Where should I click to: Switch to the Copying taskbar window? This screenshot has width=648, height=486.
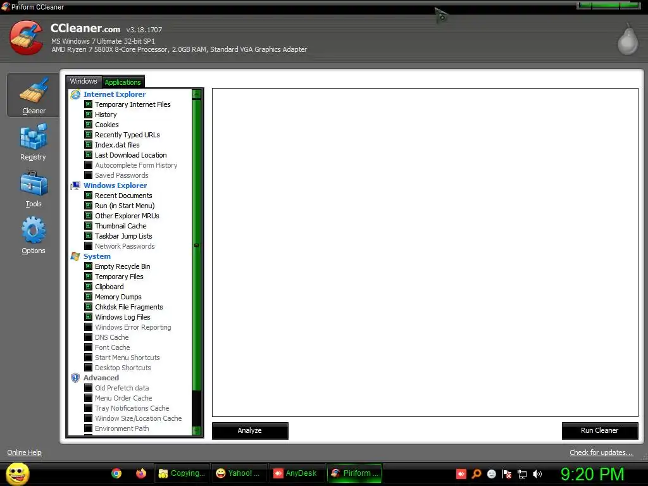[182, 473]
